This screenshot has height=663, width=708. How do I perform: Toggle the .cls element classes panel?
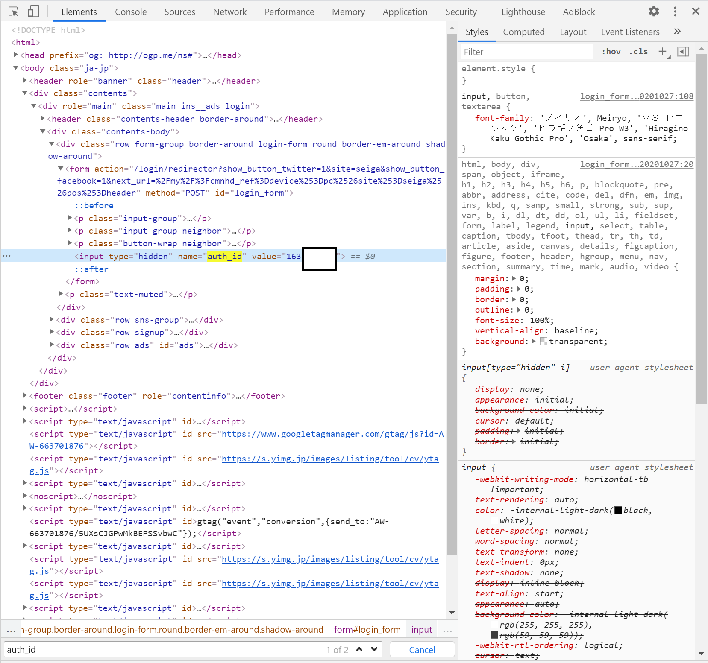(x=638, y=52)
